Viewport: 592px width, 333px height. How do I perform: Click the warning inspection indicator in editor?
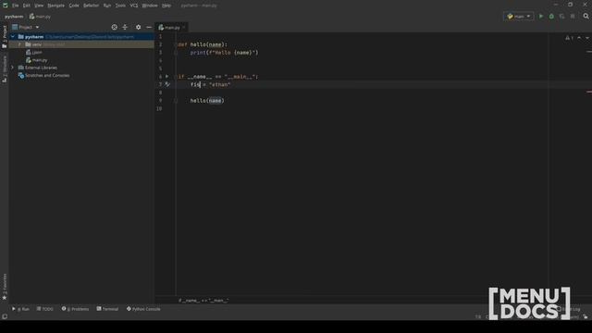(570, 38)
